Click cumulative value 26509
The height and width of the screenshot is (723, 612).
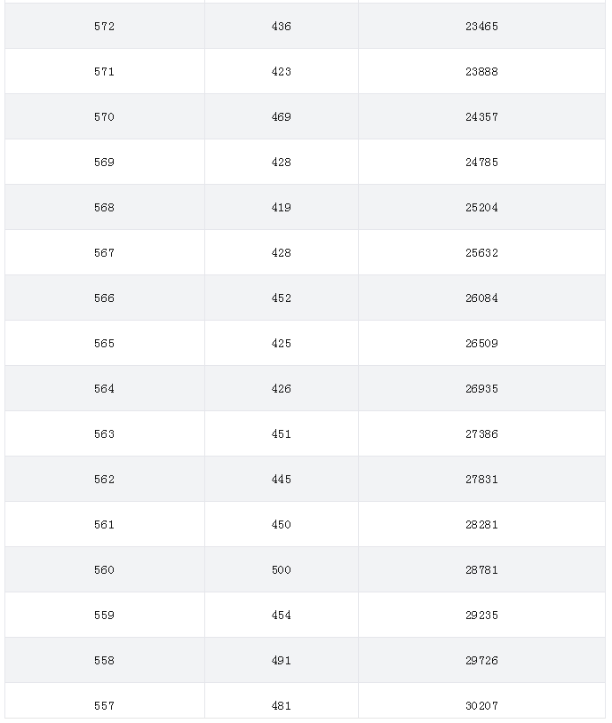click(481, 344)
